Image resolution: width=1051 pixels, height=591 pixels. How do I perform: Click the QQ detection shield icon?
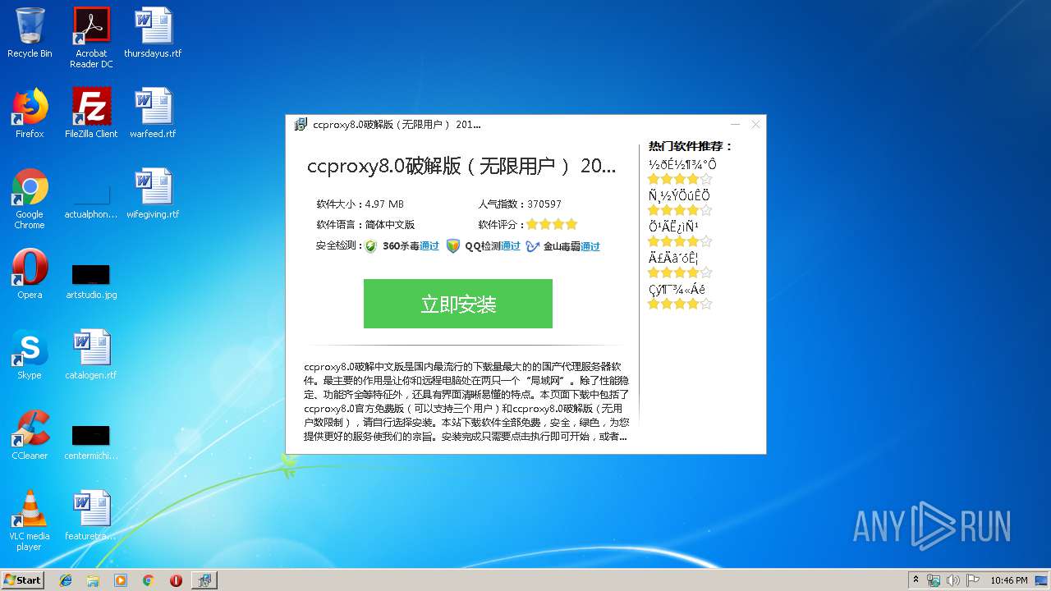pyautogui.click(x=453, y=246)
